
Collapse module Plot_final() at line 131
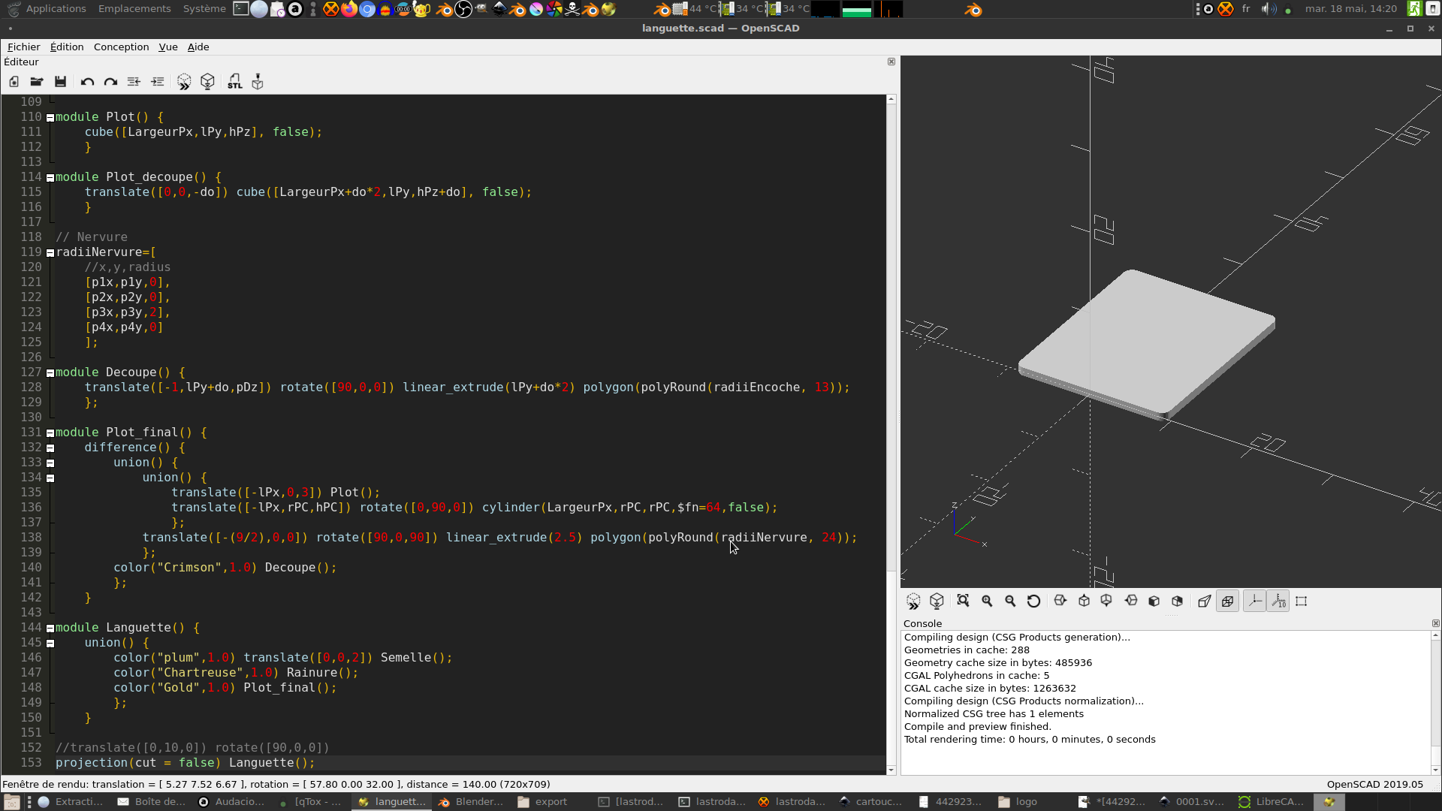(x=50, y=433)
